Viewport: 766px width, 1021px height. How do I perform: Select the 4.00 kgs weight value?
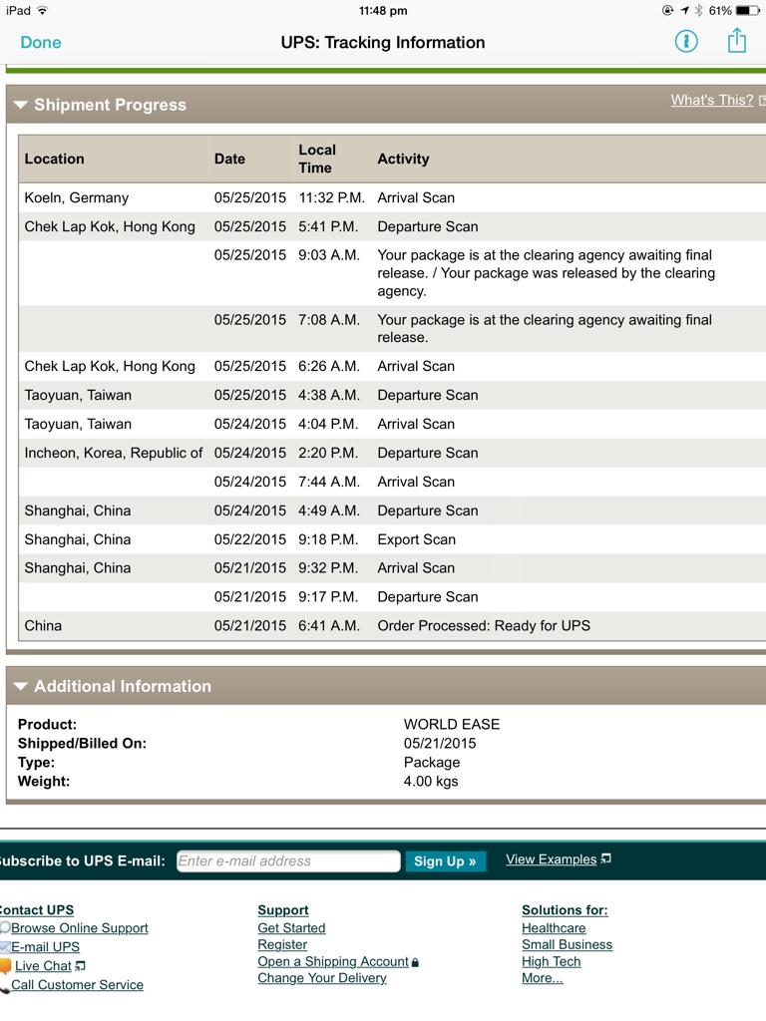coord(431,781)
